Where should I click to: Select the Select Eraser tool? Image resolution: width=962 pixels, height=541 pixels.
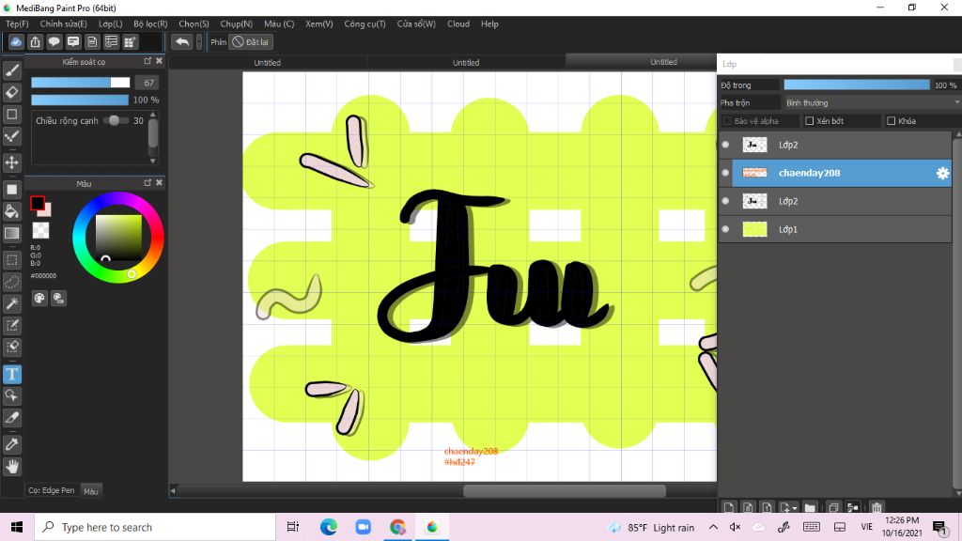click(x=11, y=347)
